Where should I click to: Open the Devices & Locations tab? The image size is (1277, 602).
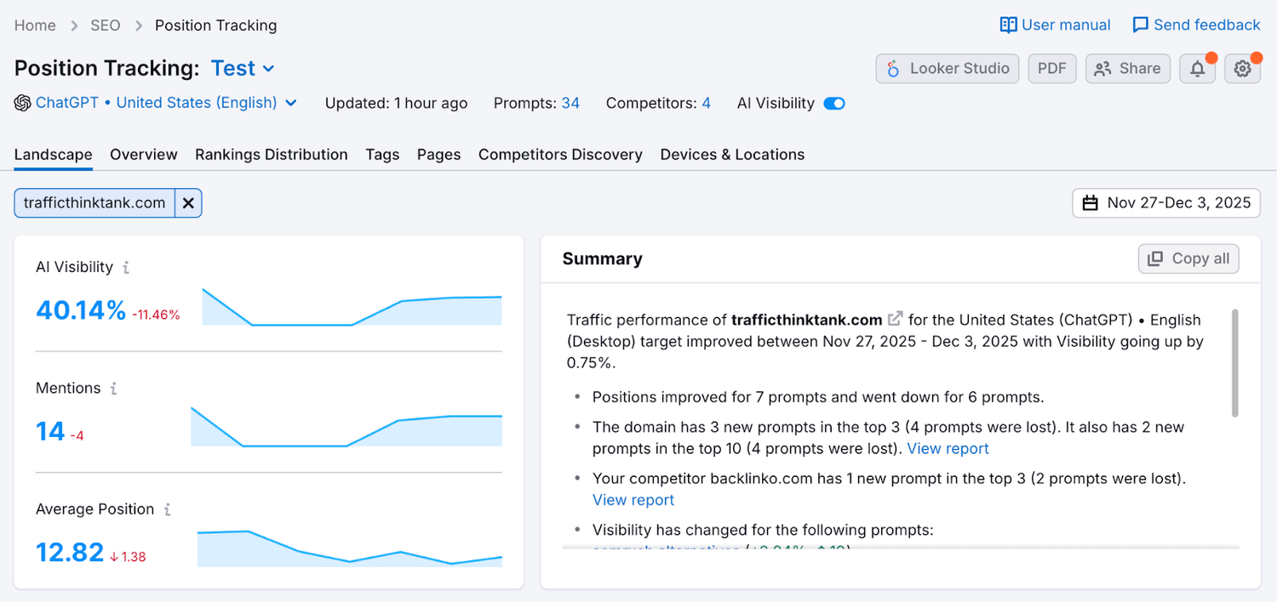[732, 155]
